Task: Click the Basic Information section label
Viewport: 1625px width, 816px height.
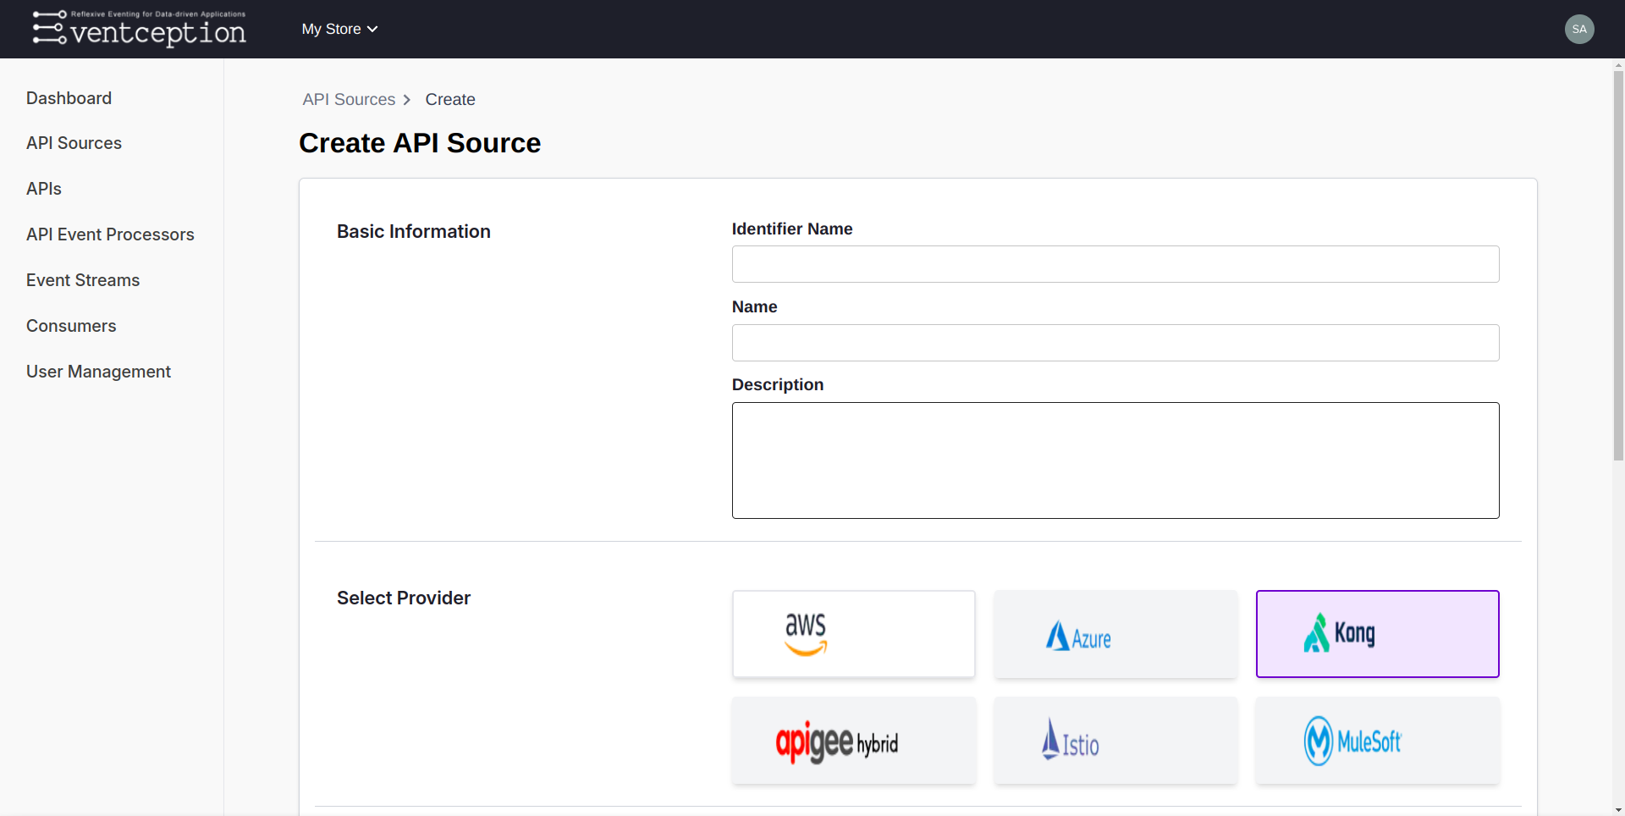Action: (x=414, y=232)
